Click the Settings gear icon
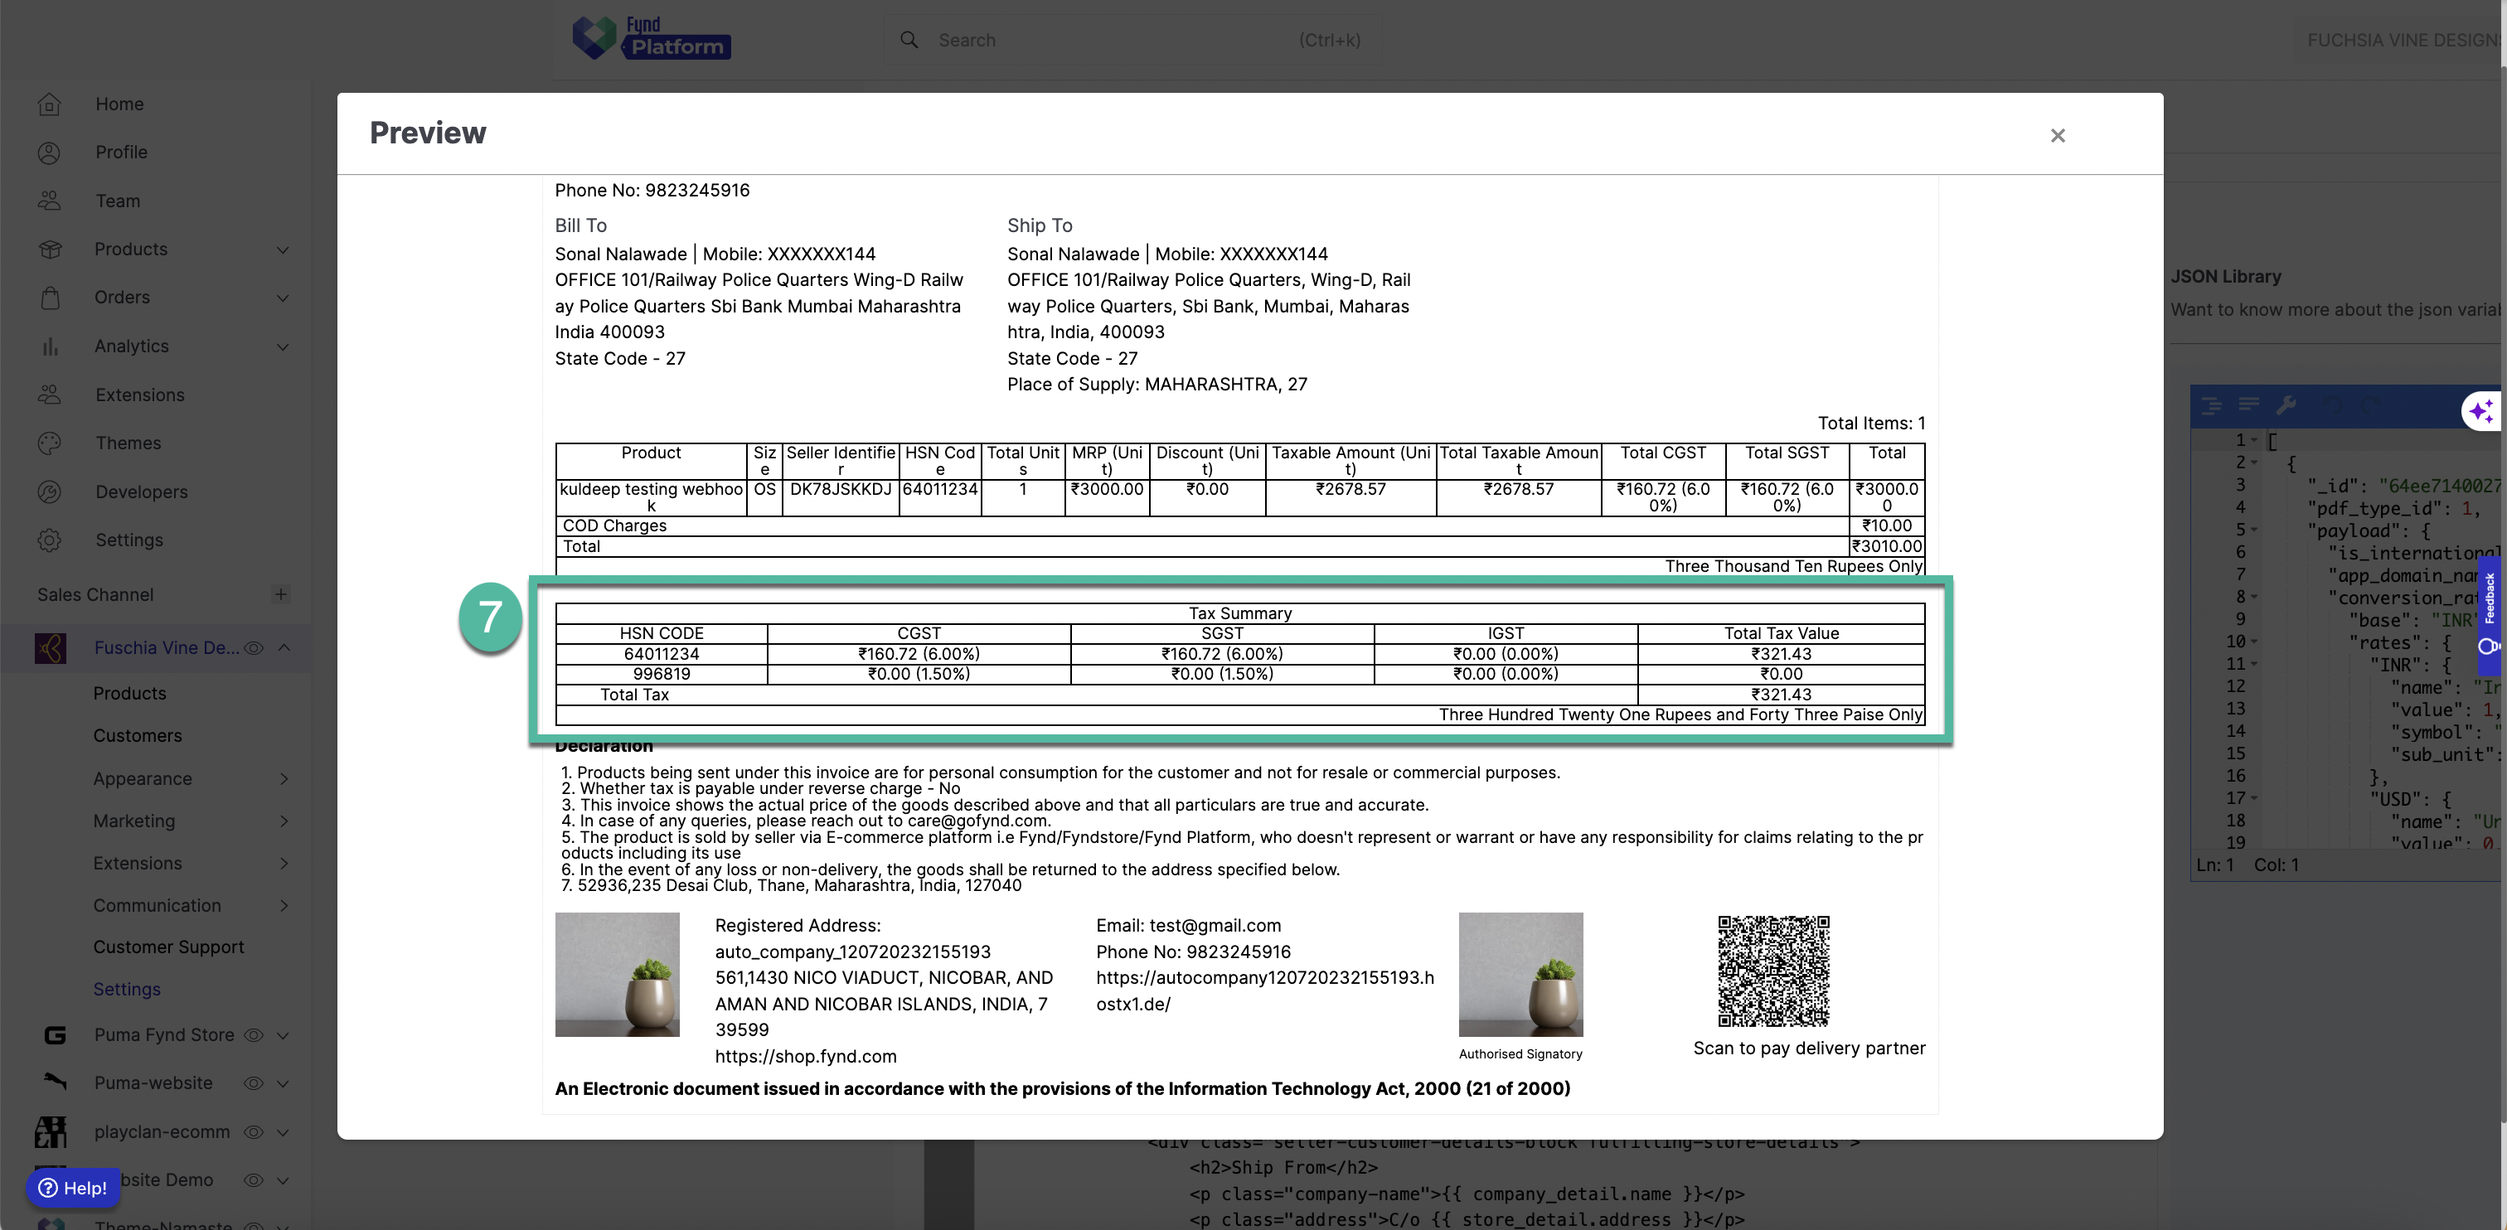 click(x=50, y=540)
